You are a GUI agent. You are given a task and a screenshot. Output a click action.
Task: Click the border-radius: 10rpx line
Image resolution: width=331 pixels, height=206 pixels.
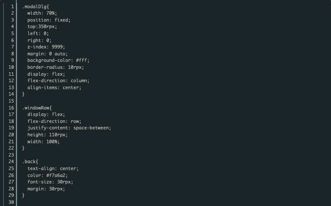56,67
